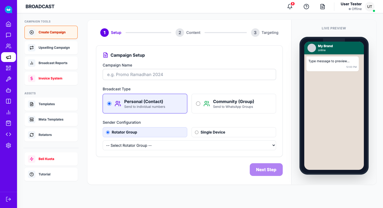The width and height of the screenshot is (383, 208).
Task: Click the chatbot robot sidebar icon
Action: point(9,90)
